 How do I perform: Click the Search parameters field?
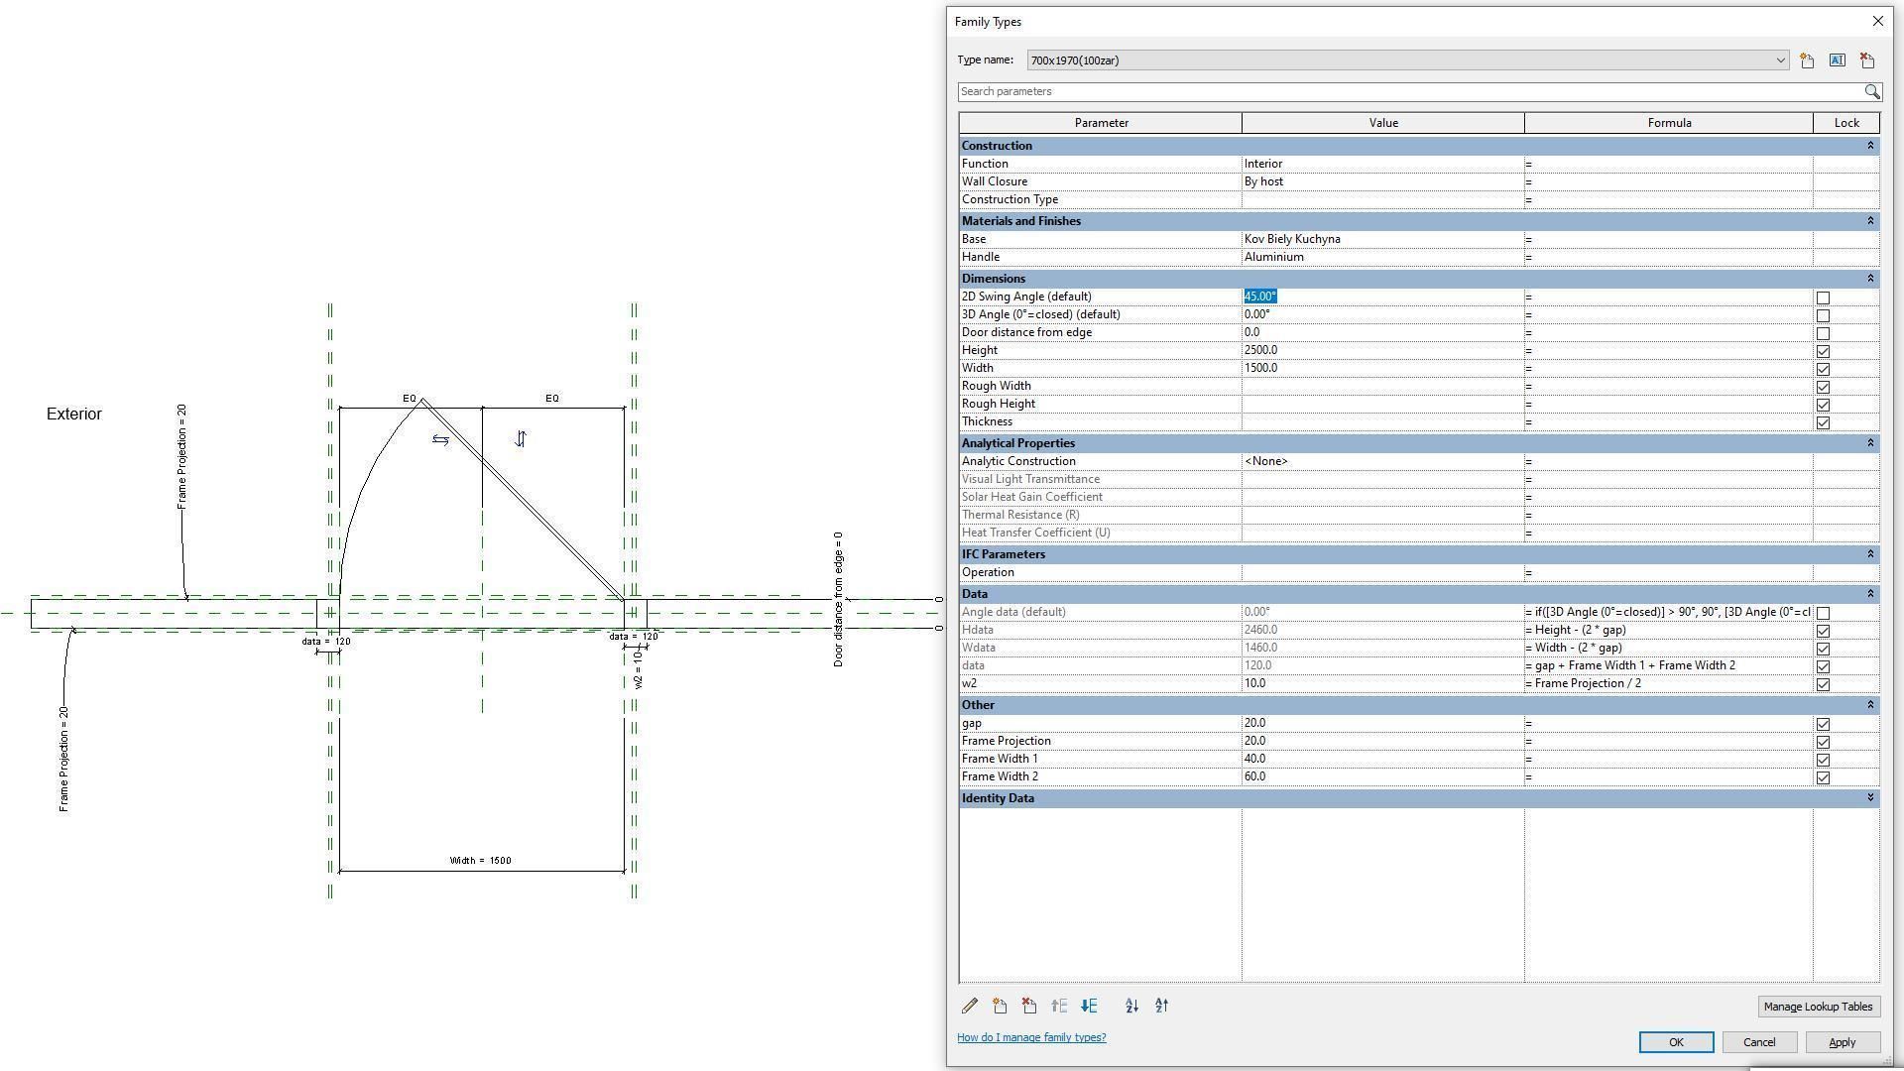tap(1409, 91)
